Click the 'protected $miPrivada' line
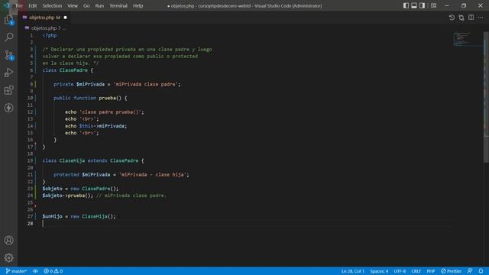Viewport: 489px width, 275px height. [121, 175]
